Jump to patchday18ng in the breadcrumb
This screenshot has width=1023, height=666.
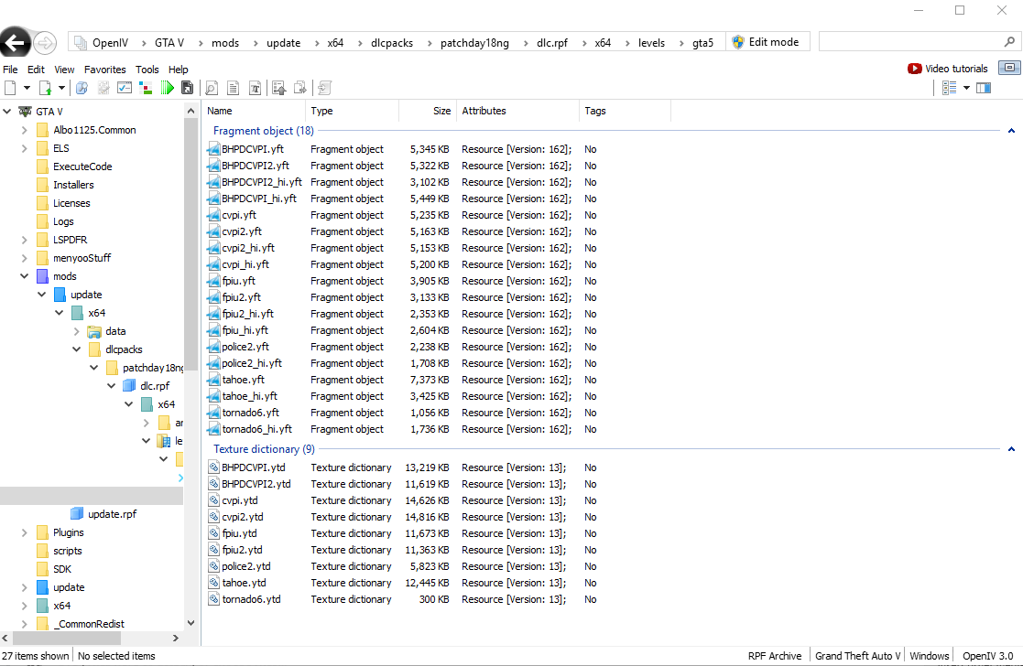[x=474, y=43]
